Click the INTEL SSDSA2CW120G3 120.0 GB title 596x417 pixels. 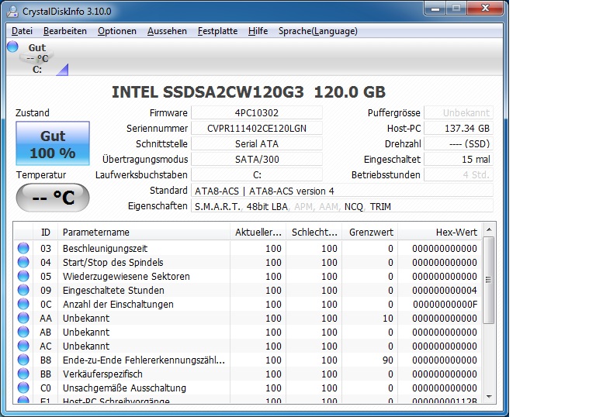pyautogui.click(x=248, y=92)
